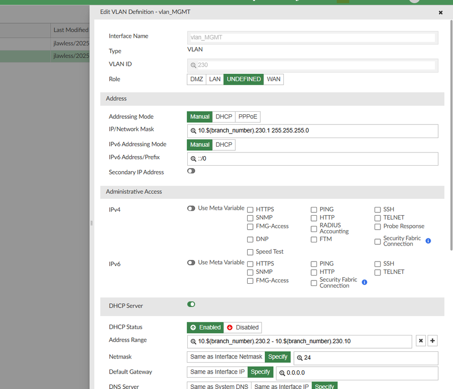This screenshot has height=389, width=453.
Task: Remove the DHCP address range entry
Action: [421, 341]
